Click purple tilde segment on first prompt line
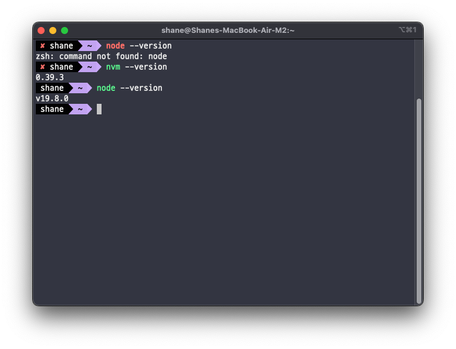The height and width of the screenshot is (349, 456). pos(90,46)
